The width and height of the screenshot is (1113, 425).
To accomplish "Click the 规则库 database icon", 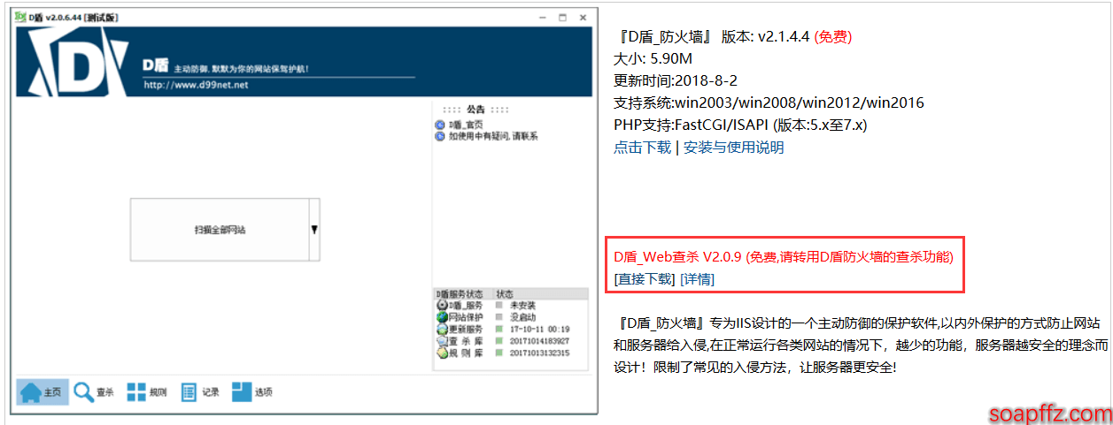I will click(442, 353).
